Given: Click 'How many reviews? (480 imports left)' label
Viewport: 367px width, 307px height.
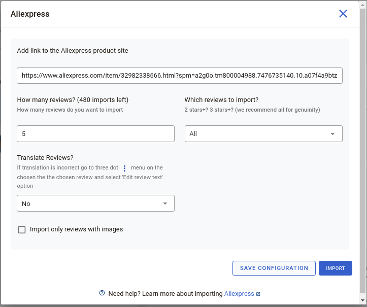Looking at the screenshot, I should coord(73,100).
